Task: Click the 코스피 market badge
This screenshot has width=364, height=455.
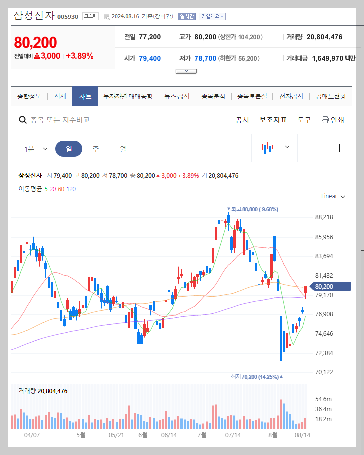Action: pos(90,16)
